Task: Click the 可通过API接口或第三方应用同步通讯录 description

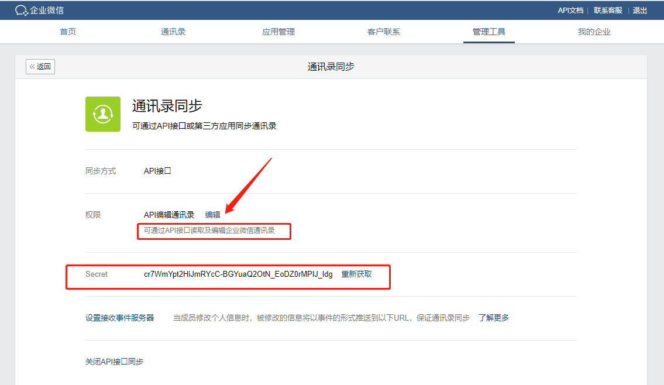Action: pos(205,126)
